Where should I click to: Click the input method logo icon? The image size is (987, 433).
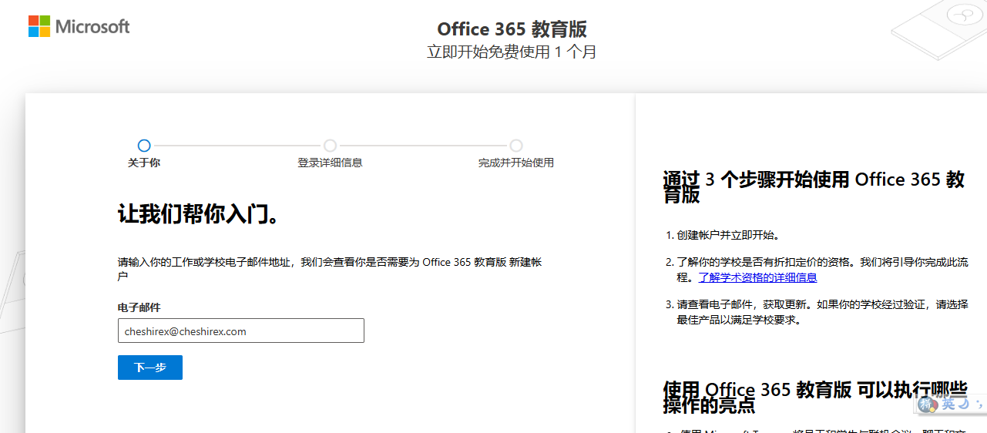tap(927, 404)
